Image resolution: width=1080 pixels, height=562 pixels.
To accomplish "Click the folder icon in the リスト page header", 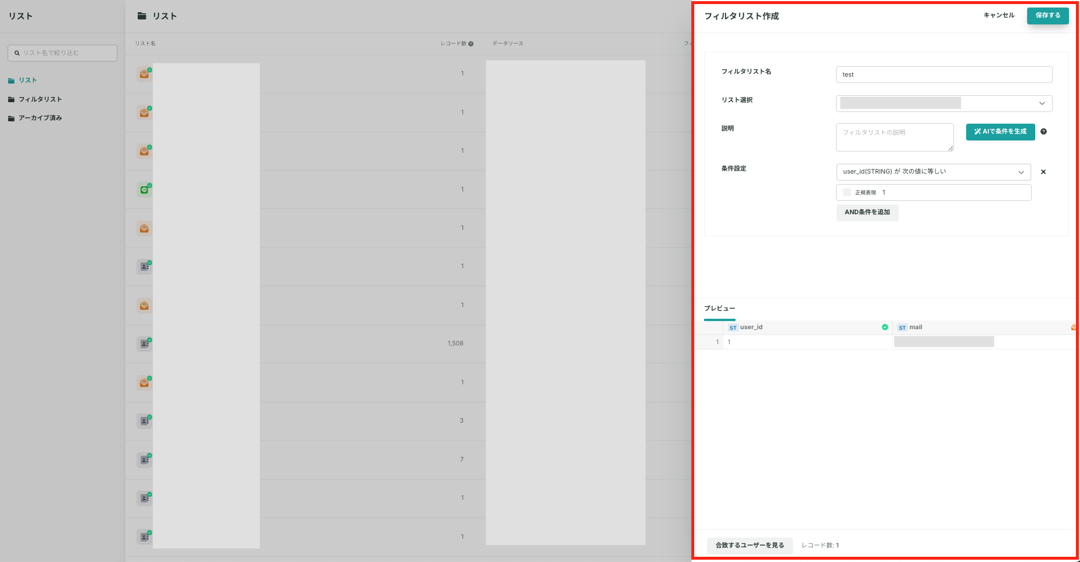I will [142, 16].
